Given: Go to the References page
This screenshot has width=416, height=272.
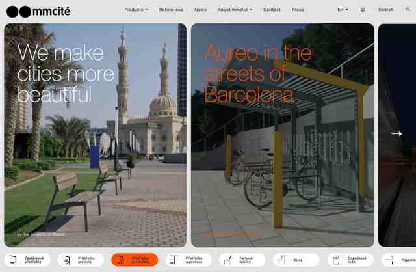Looking at the screenshot, I should pyautogui.click(x=171, y=10).
